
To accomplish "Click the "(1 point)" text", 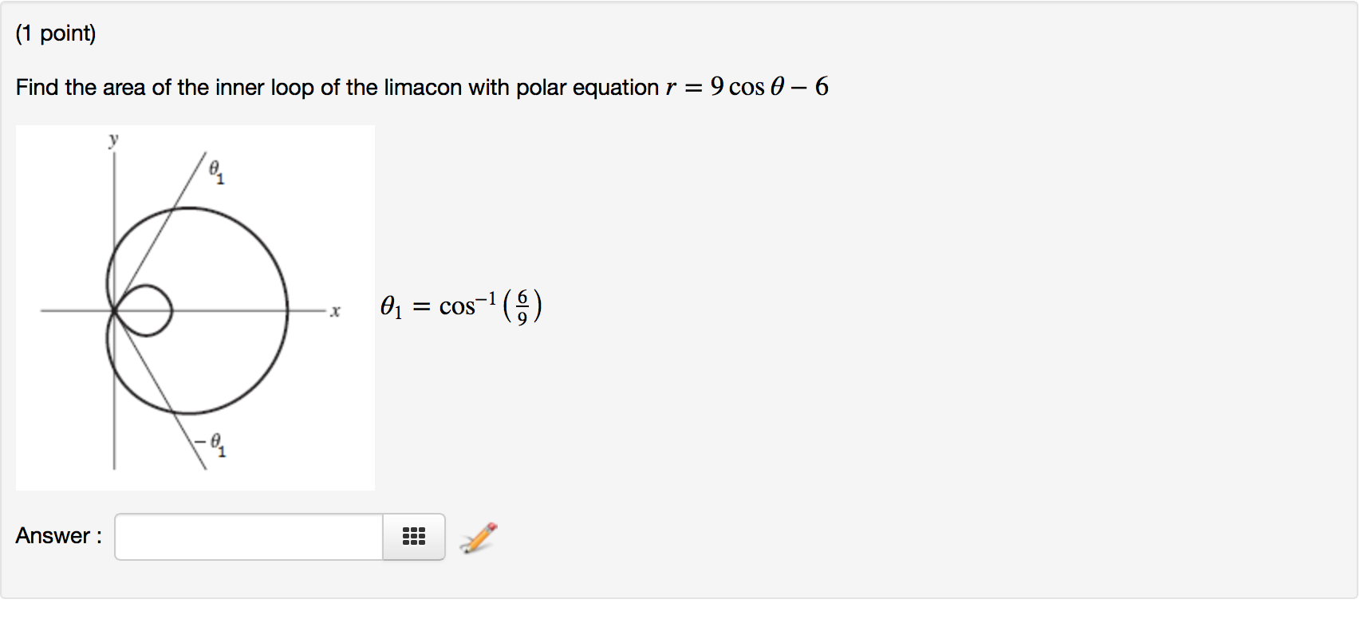I will point(56,34).
